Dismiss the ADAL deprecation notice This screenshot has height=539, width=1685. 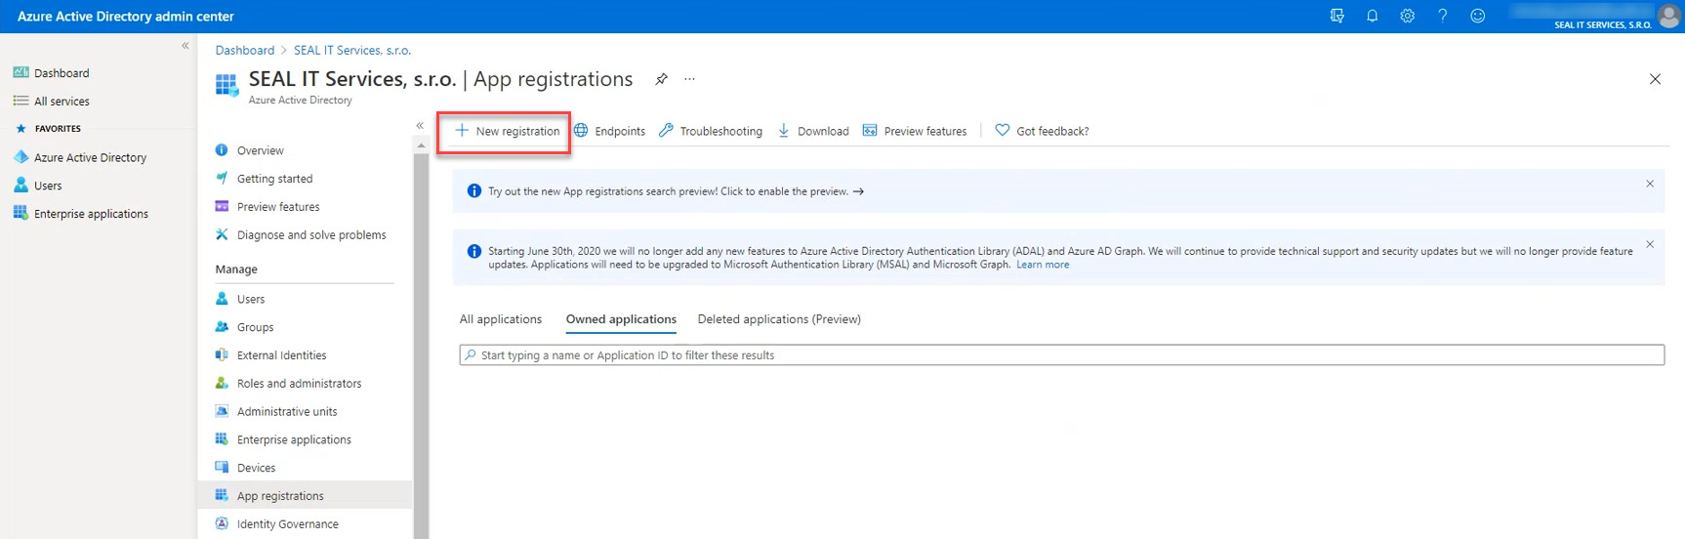point(1650,244)
